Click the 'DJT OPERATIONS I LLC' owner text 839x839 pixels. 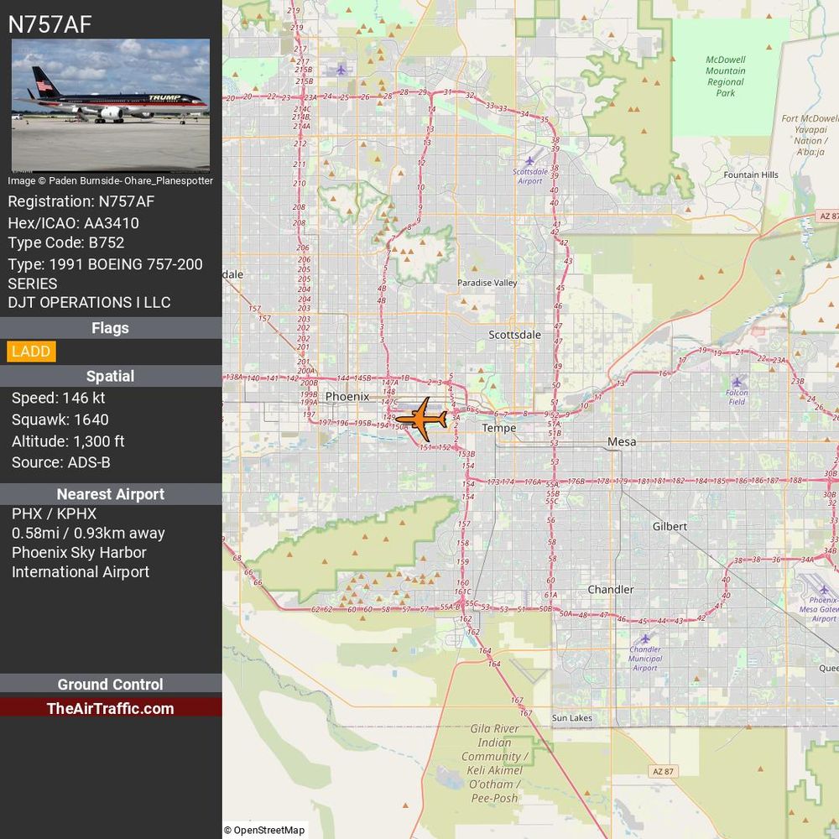pos(90,302)
